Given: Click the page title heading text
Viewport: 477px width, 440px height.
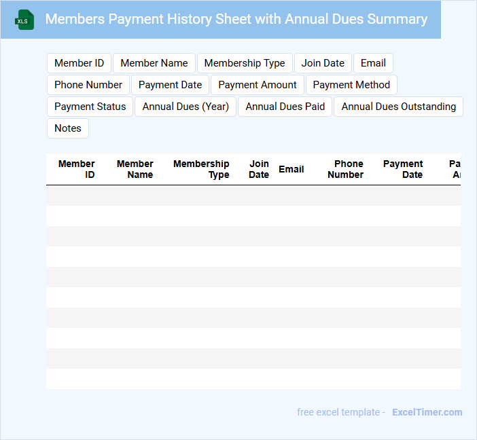Looking at the screenshot, I should click(x=236, y=19).
